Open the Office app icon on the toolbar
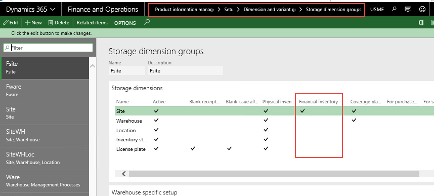 (421, 23)
